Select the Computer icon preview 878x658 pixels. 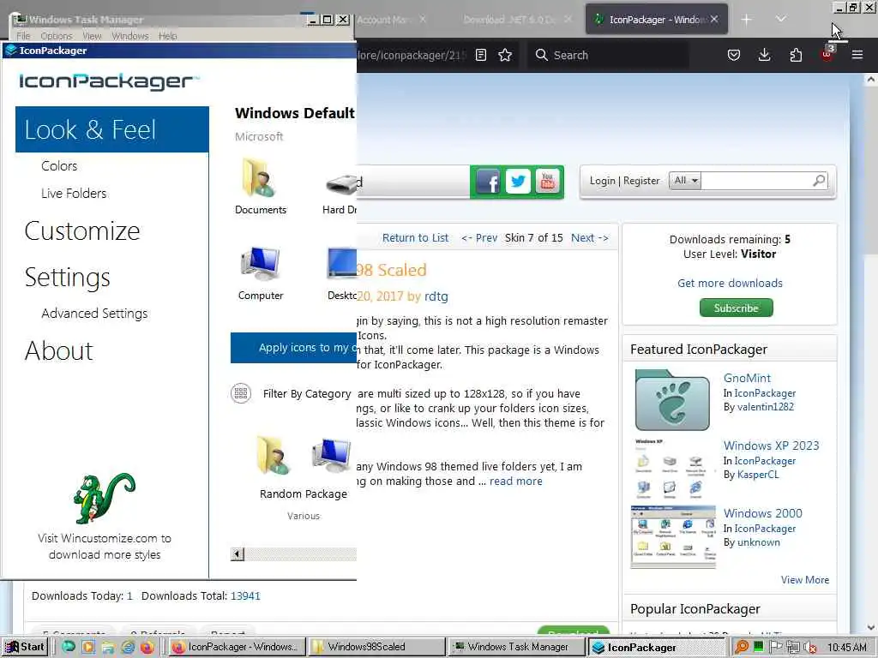pos(261,273)
